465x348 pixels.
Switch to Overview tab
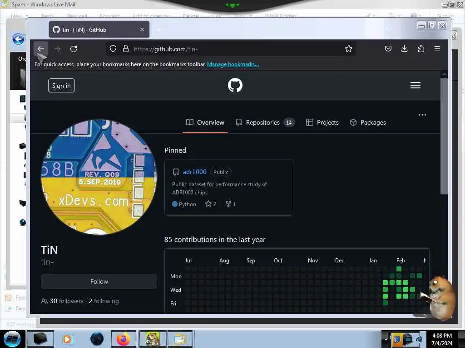pyautogui.click(x=205, y=122)
